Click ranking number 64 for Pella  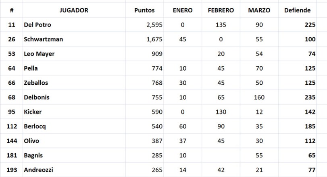click(12, 68)
